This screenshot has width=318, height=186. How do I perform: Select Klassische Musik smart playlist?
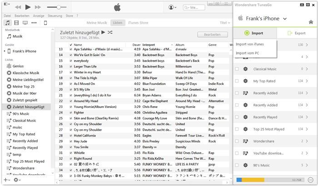coord(26,73)
